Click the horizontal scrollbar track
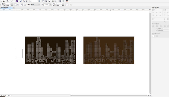The height and width of the screenshot is (97, 169). [x=110, y=95]
